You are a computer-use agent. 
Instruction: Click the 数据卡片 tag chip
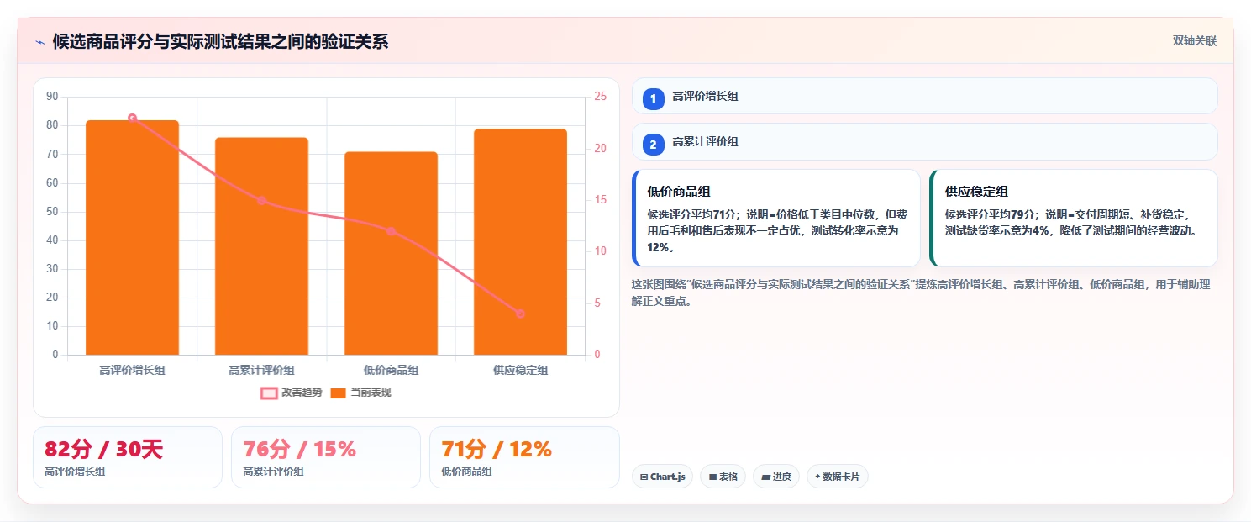click(837, 477)
